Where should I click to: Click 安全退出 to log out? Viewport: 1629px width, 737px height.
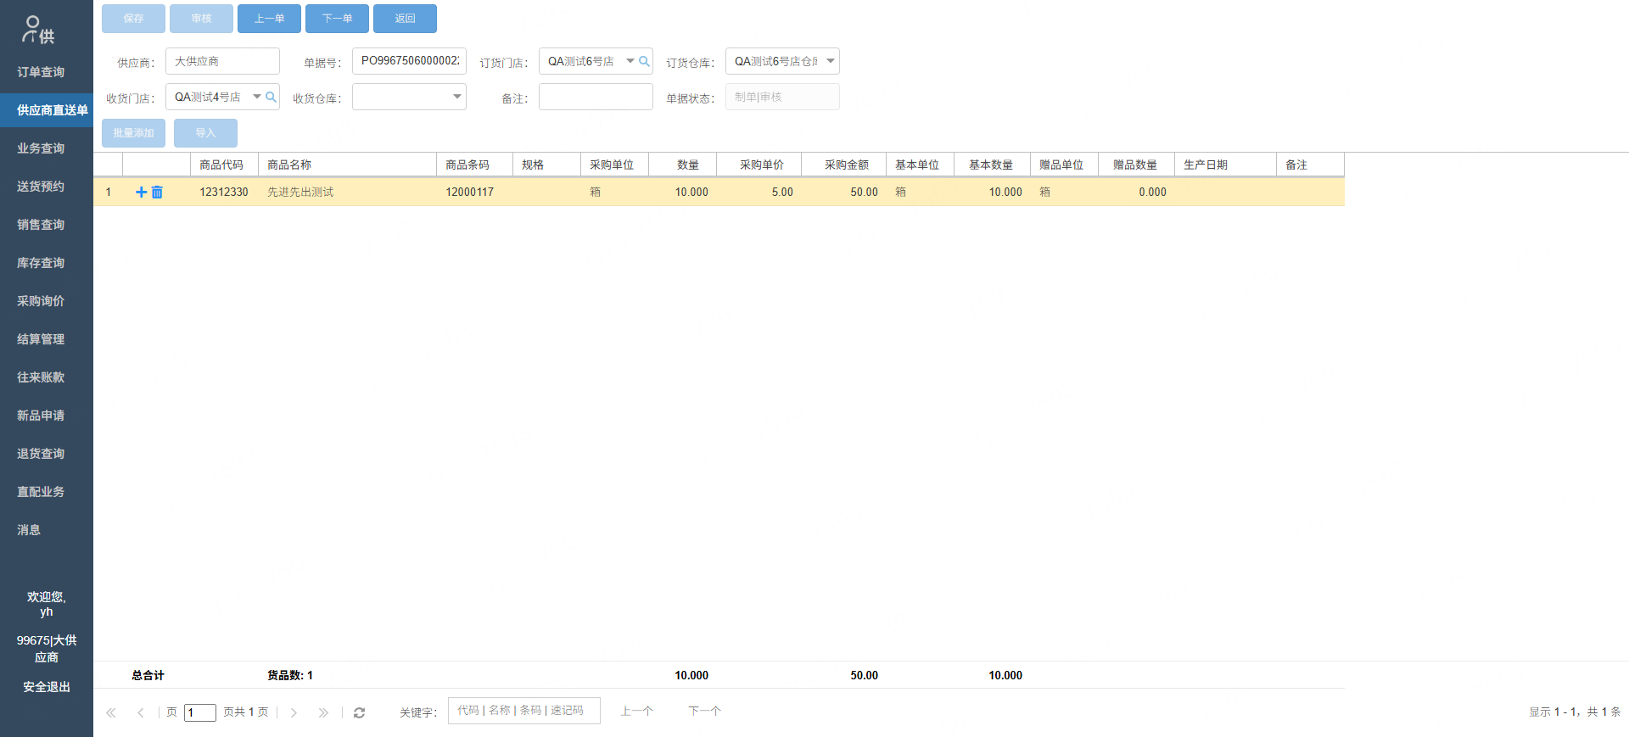click(x=47, y=687)
